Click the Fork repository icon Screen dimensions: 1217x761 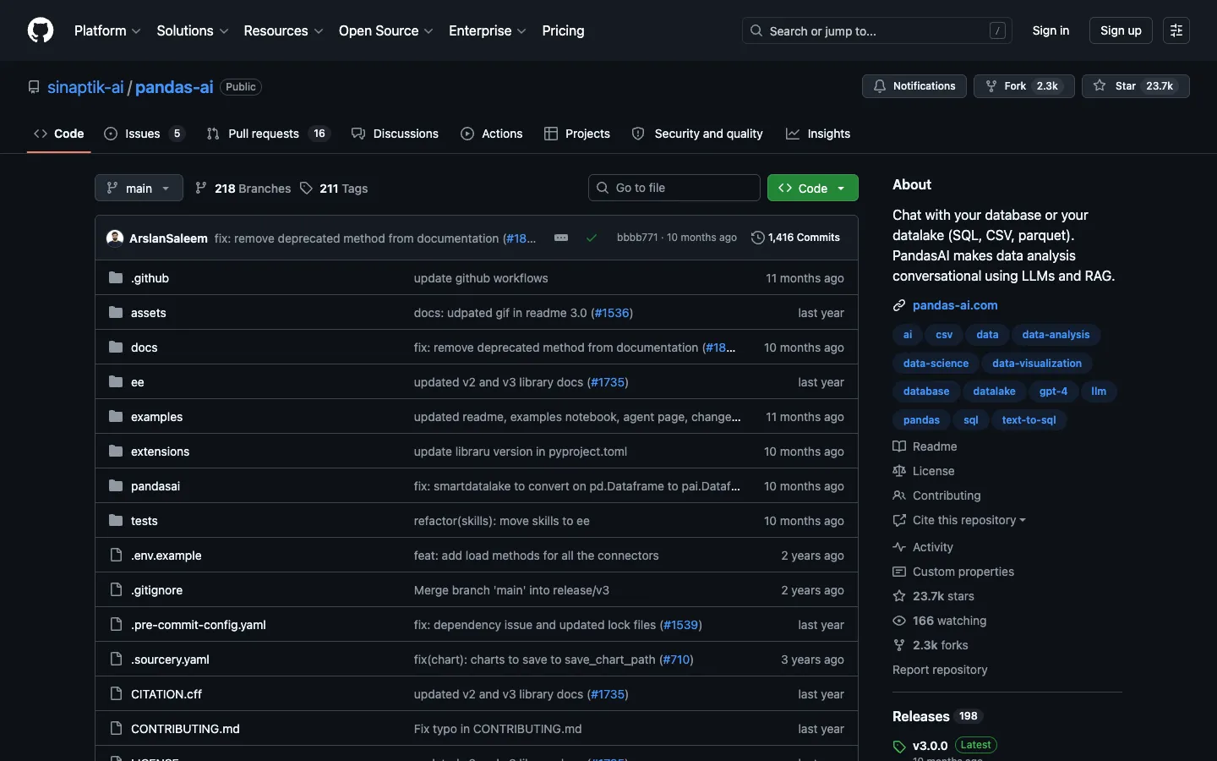[x=991, y=86]
